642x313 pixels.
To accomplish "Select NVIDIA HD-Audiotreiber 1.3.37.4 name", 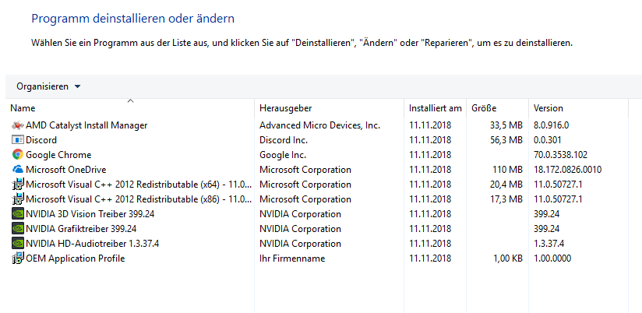I will [92, 244].
